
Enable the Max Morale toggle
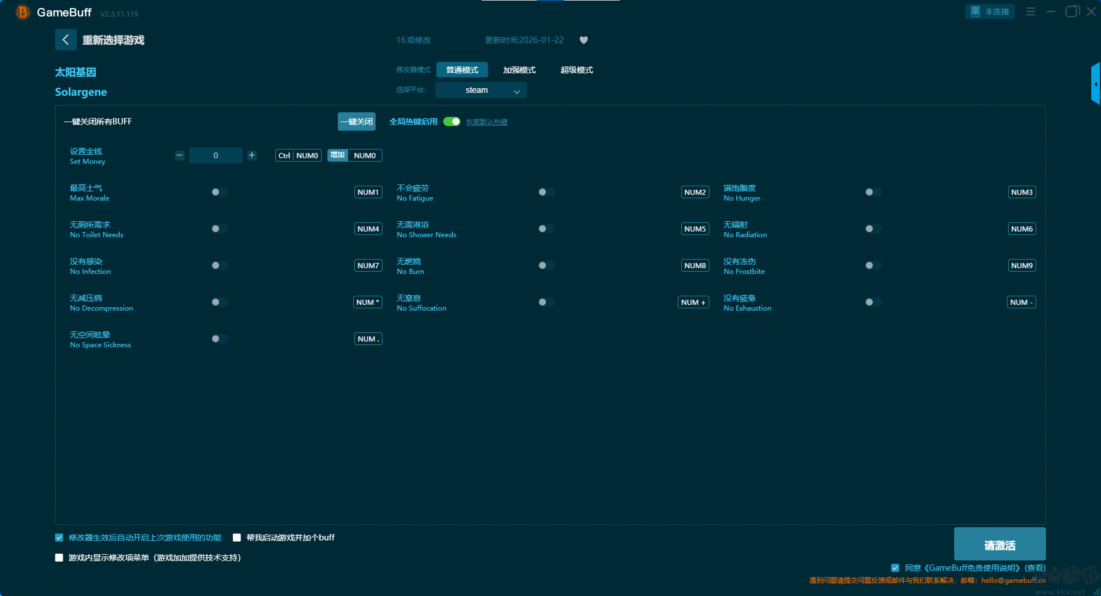pos(219,192)
